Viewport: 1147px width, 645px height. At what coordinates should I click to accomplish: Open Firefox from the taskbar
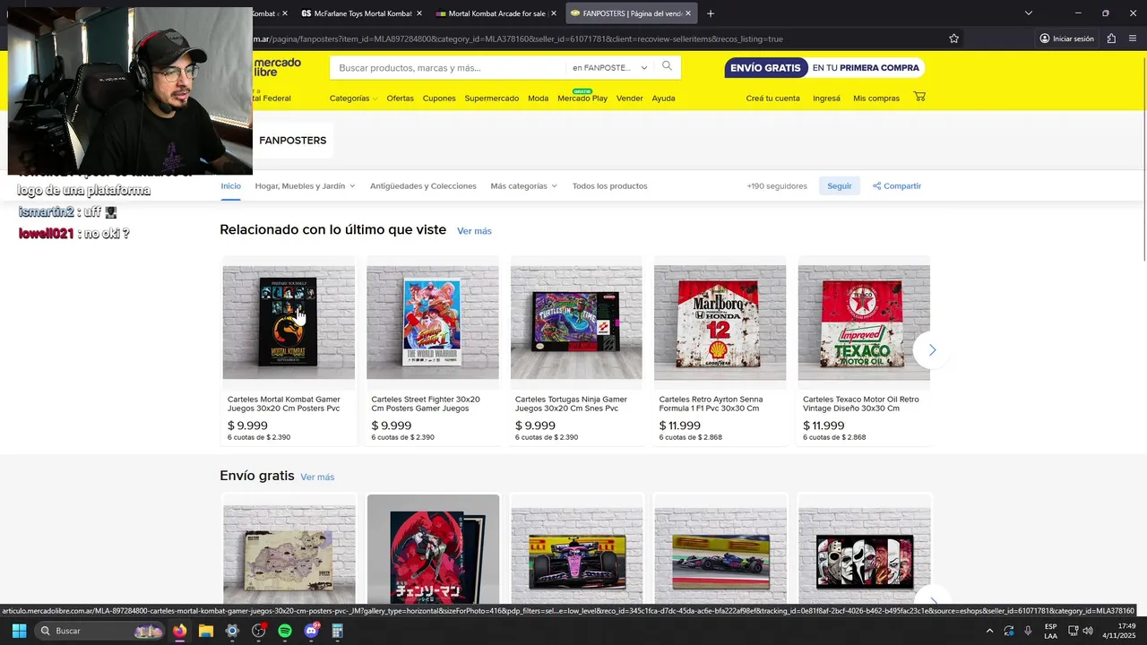click(x=179, y=631)
